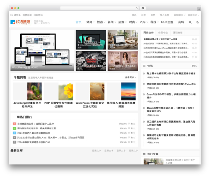Open ranked article about 全球女运动员收入榜
Image resolution: width=210 pixels, height=177 pixels.
[x=51, y=138]
